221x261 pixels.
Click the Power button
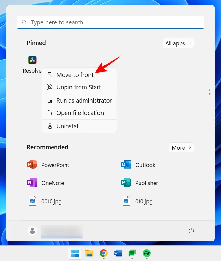(x=191, y=231)
